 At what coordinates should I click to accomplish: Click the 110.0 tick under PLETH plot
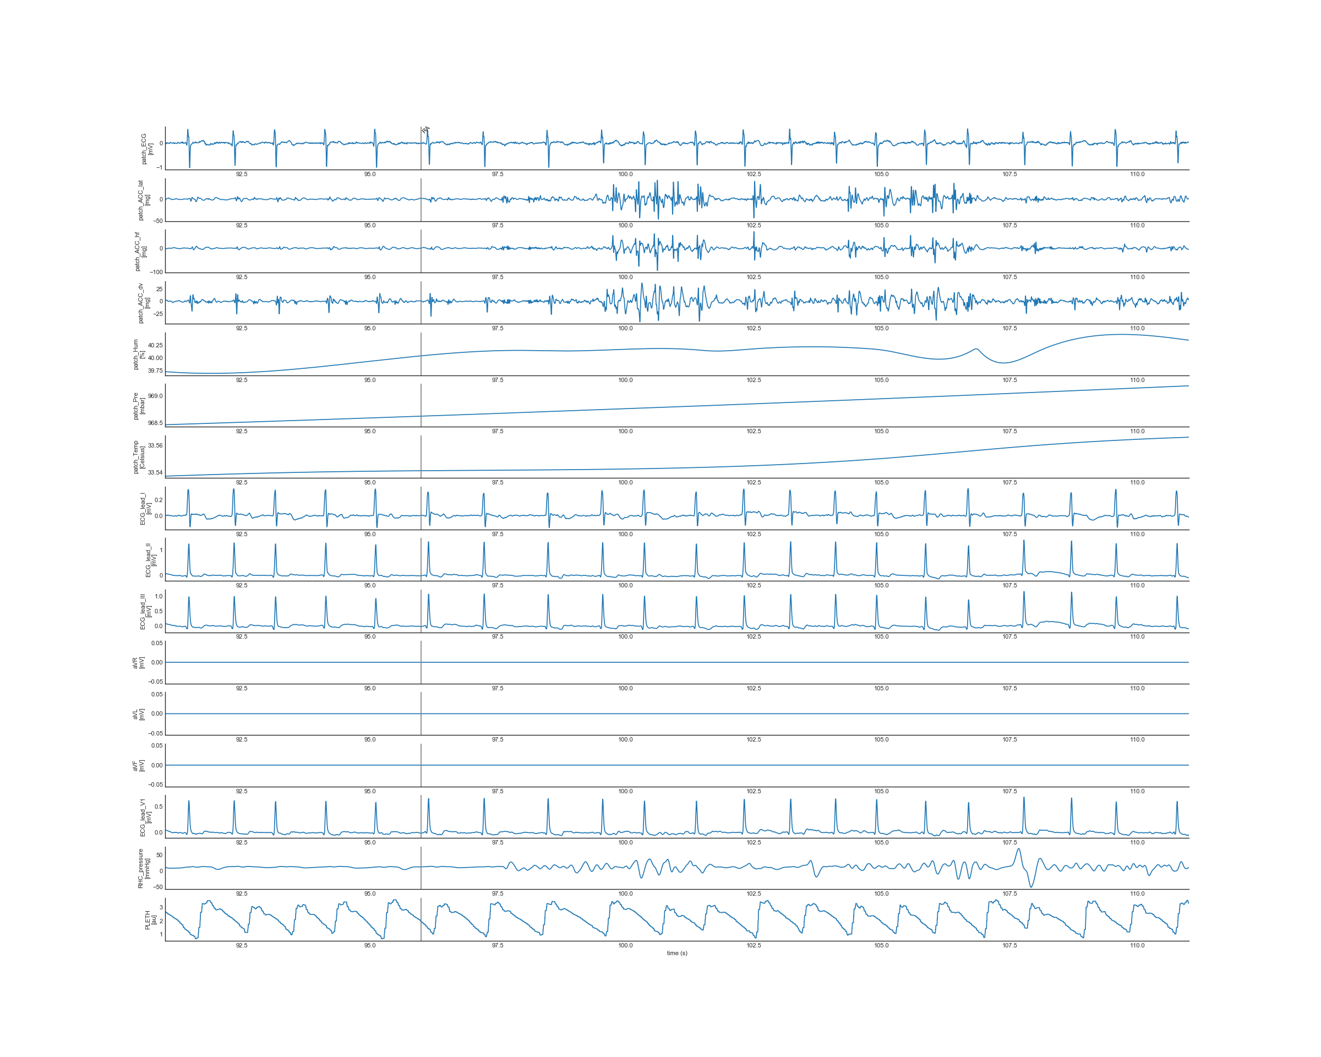click(1137, 945)
